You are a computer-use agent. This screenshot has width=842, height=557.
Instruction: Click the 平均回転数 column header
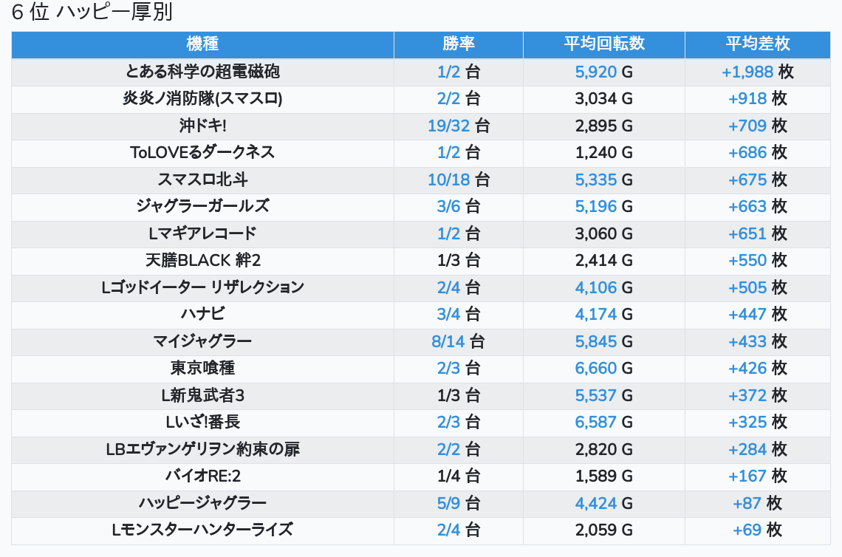click(603, 44)
